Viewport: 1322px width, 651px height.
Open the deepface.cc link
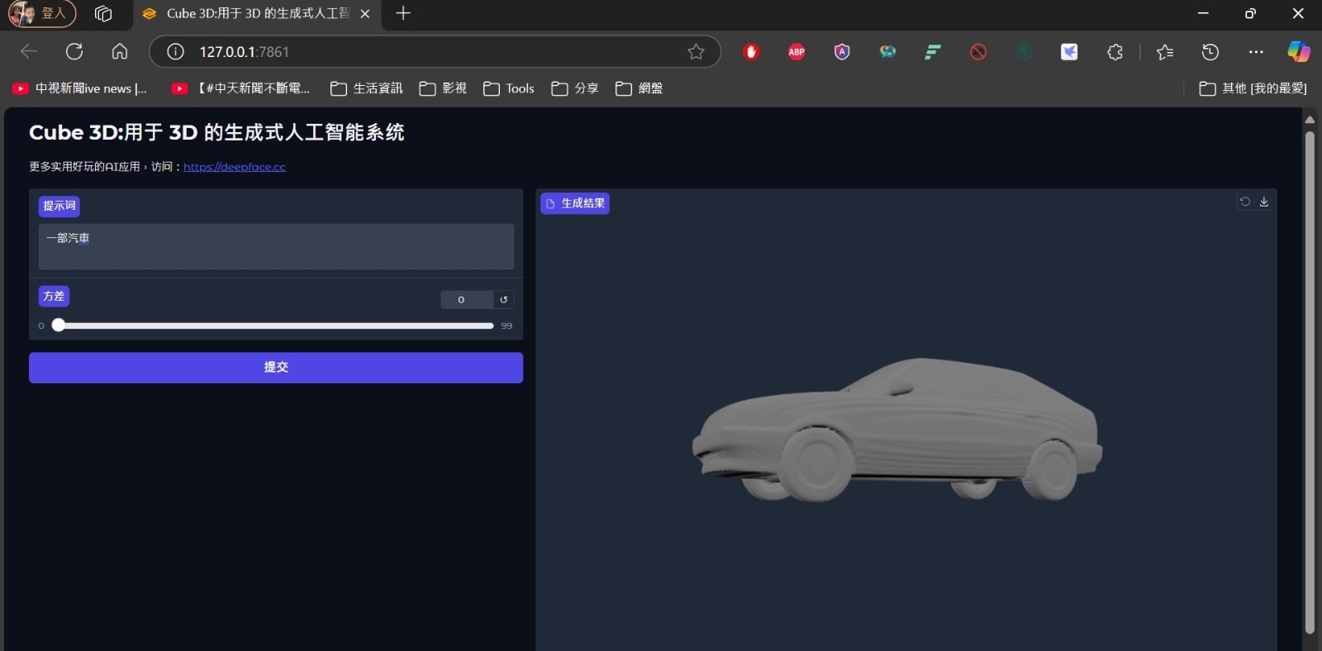click(235, 167)
